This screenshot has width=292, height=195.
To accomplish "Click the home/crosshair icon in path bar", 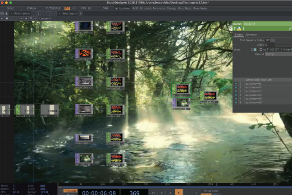I will (21, 18).
